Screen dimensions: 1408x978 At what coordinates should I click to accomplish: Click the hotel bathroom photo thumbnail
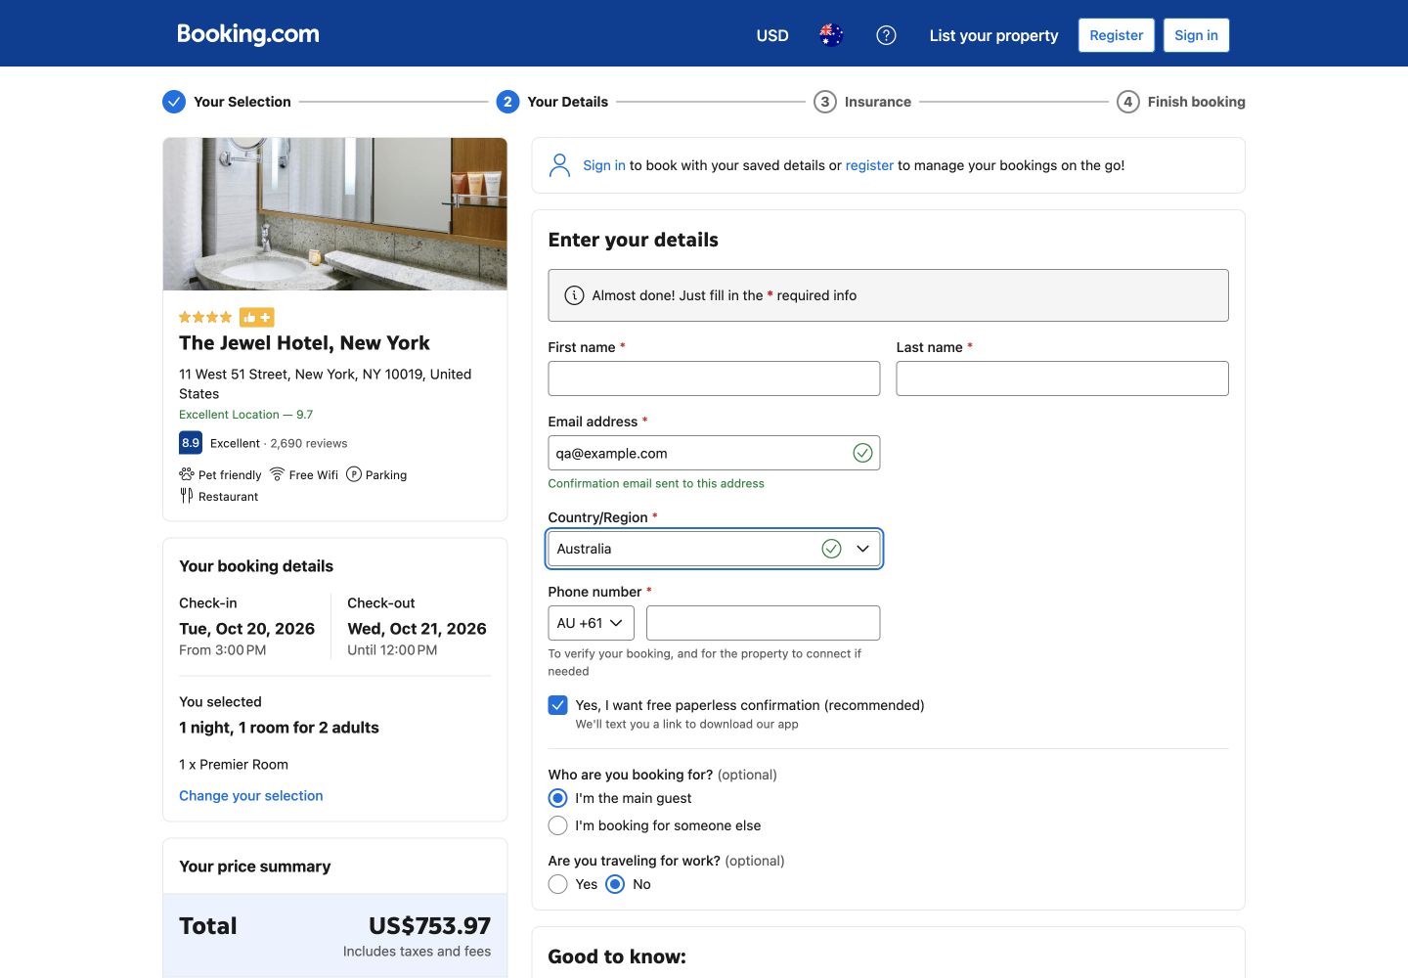point(334,214)
